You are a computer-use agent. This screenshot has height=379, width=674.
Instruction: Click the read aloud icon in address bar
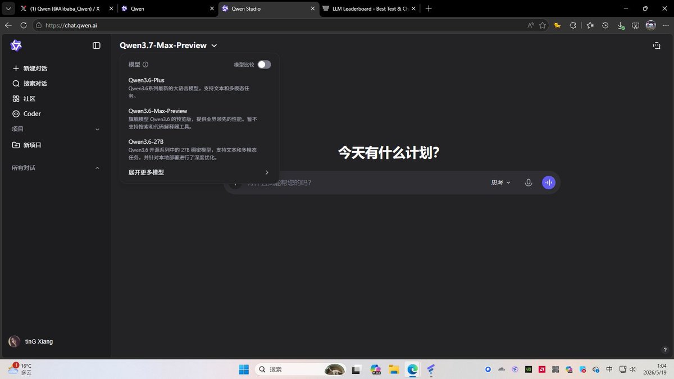531,25
